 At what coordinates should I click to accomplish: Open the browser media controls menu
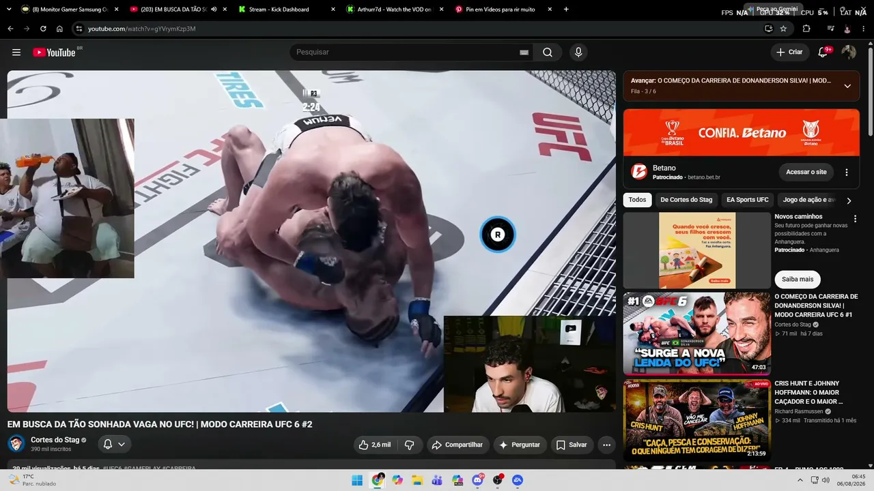830,29
